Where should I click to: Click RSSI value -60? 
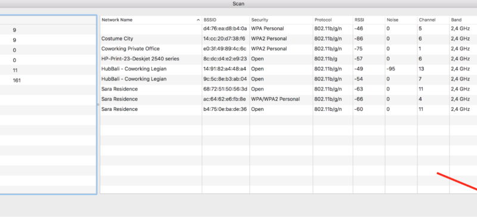coord(359,109)
